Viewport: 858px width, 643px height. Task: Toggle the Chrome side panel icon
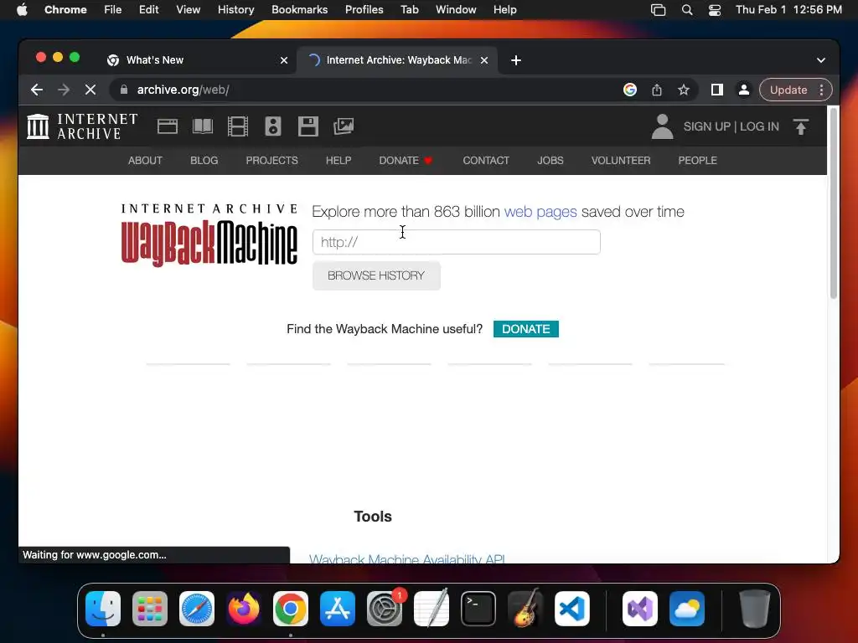717,90
